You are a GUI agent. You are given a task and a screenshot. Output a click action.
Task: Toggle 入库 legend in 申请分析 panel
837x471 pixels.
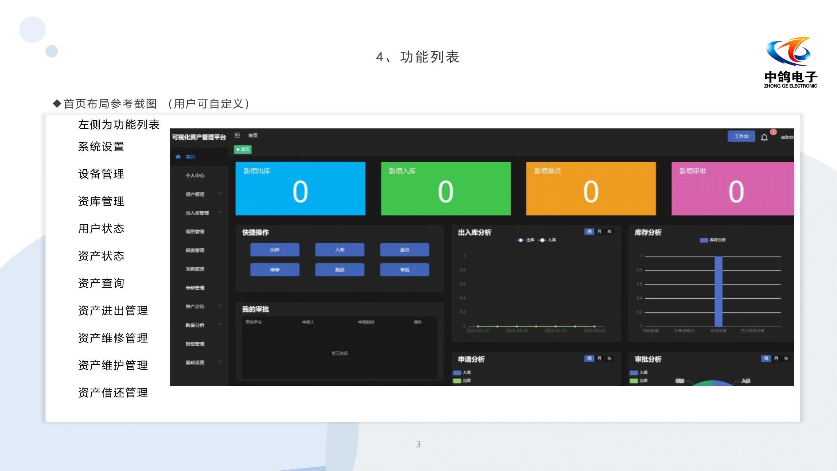(x=462, y=372)
